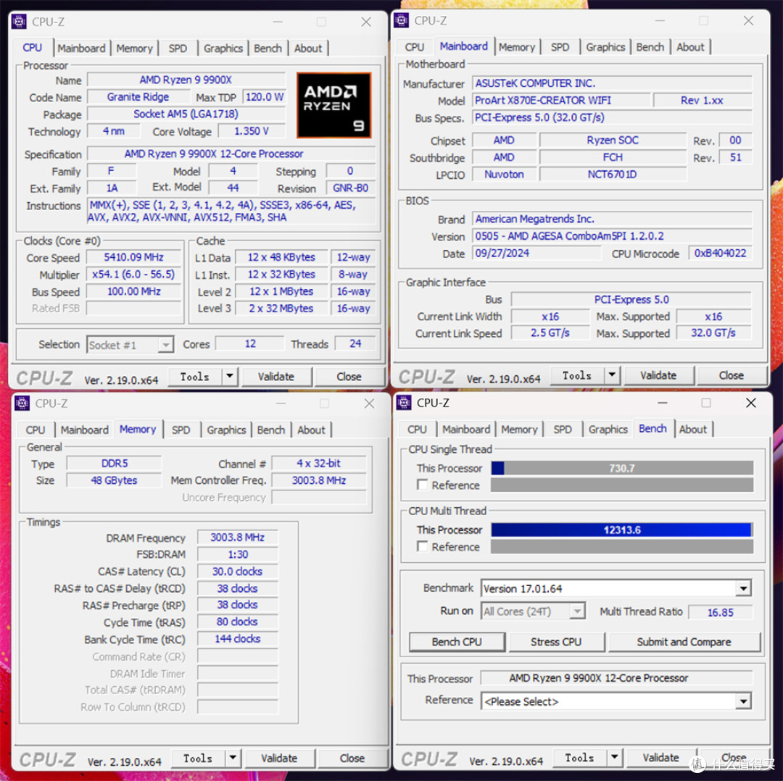Click Close button at bottom of Memory window

pos(352,758)
